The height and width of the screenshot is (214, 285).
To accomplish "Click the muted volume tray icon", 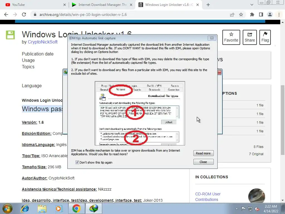I will [x=257, y=209].
